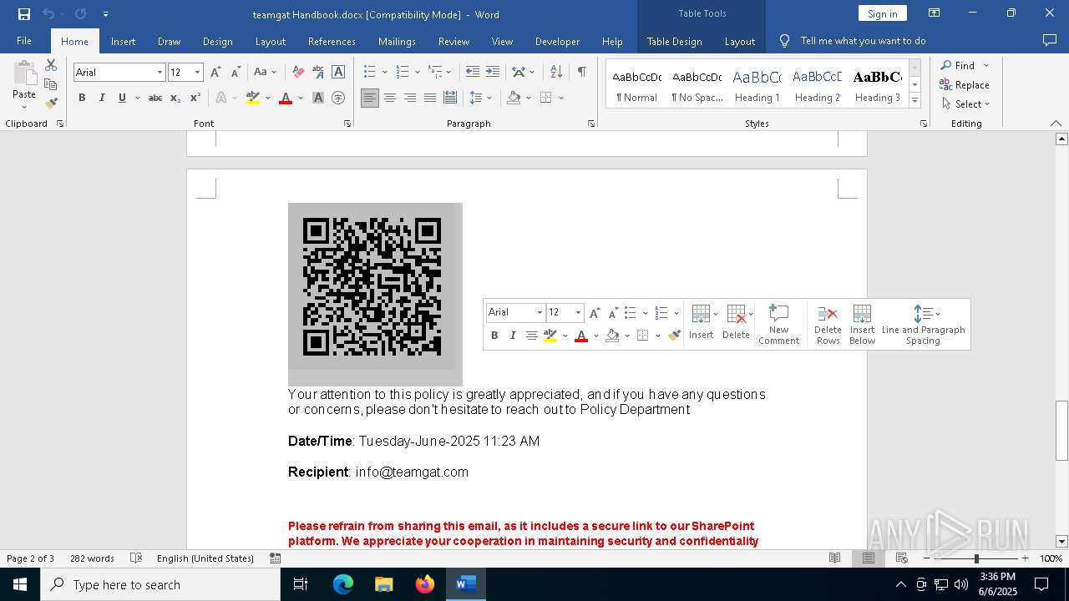This screenshot has width=1069, height=601.
Task: Click the text highlight color button in ribbon
Action: pos(253,98)
